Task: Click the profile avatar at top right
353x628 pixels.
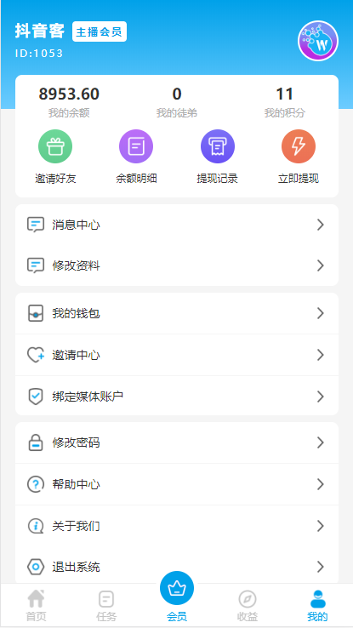Action: (x=318, y=41)
